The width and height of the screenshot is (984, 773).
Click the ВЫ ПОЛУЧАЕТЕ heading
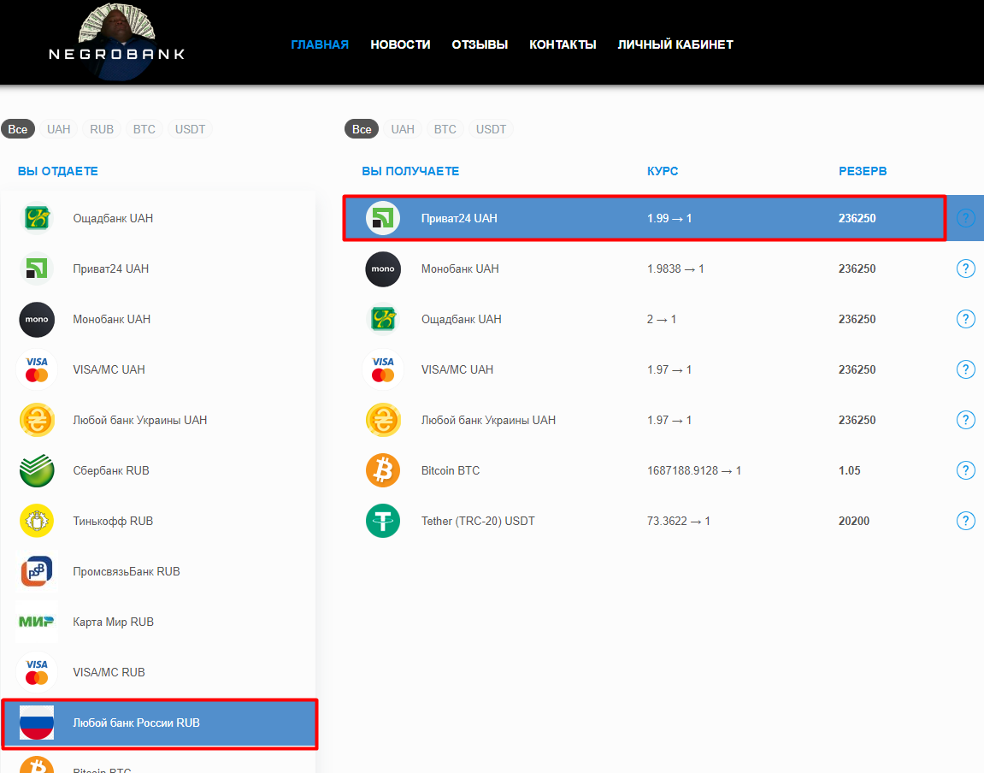click(x=410, y=171)
